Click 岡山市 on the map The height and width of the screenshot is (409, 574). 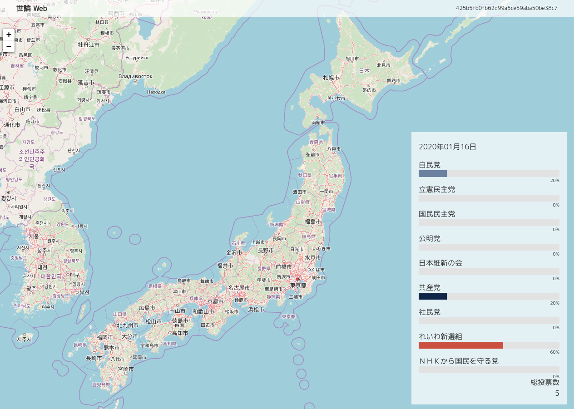[x=177, y=311]
